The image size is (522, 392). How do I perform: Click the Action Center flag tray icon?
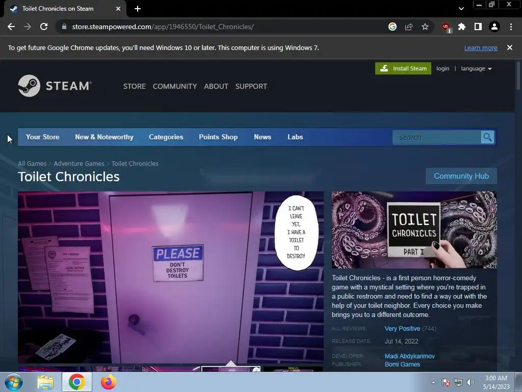click(446, 382)
